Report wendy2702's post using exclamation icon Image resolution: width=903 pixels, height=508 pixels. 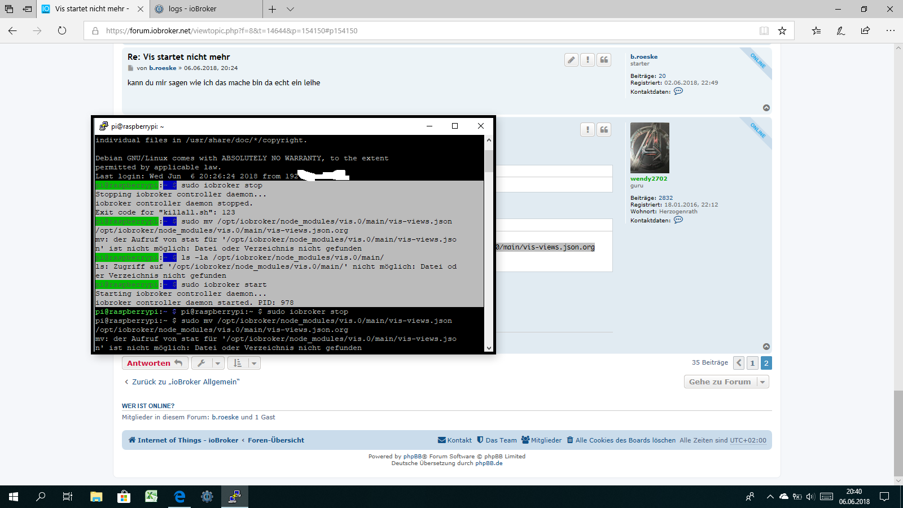(588, 130)
